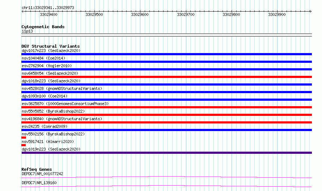Click ruler position 33029400
322x191 pixels.
[49, 14]
